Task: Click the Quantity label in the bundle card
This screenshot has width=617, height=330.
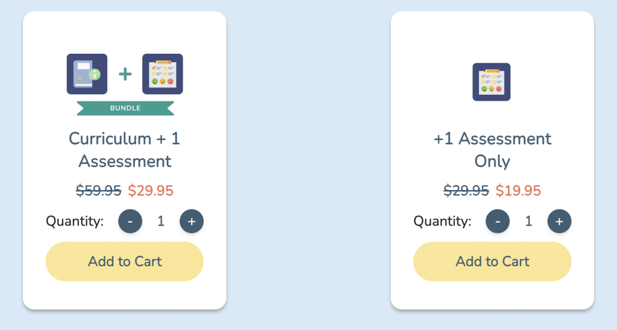Action: click(75, 221)
